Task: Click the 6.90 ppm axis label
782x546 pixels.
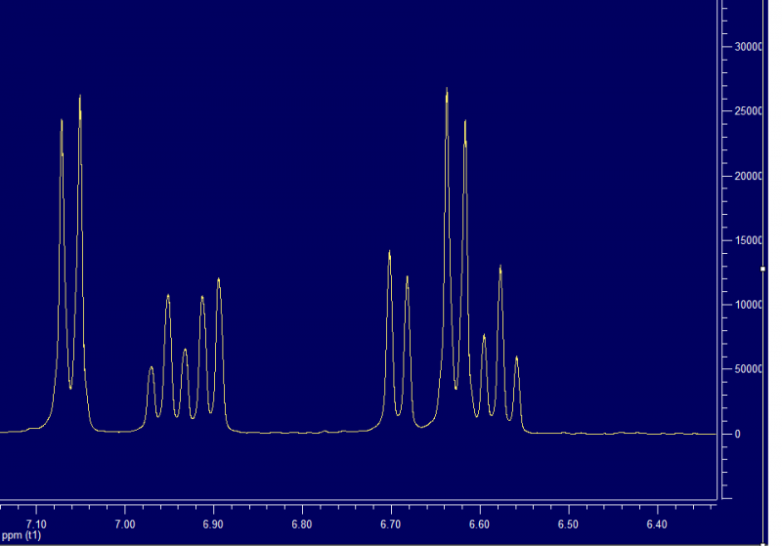Action: (x=213, y=525)
